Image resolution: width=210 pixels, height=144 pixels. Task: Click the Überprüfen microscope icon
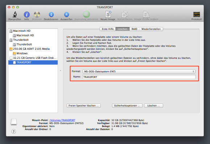click(15, 14)
